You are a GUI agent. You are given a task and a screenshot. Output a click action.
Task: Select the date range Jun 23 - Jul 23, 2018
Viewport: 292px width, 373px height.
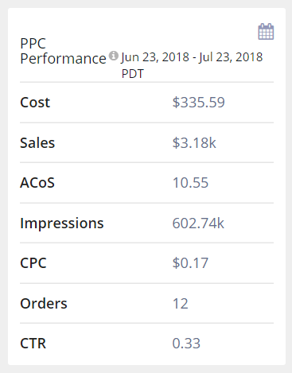point(192,57)
